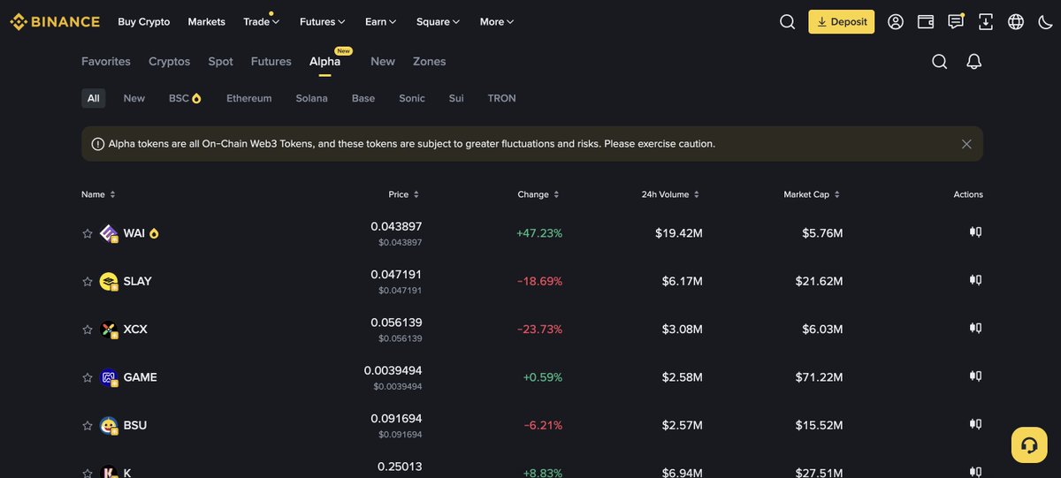Screen dimensions: 1061x478
Task: Favorite the GAME token star
Action: tap(88, 377)
